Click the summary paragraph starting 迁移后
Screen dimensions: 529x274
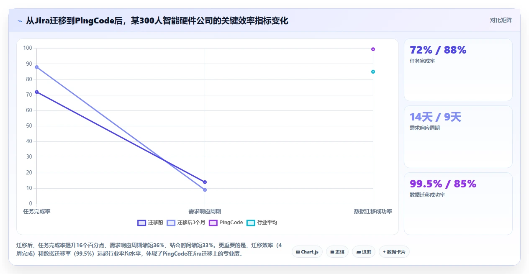pyautogui.click(x=149, y=249)
